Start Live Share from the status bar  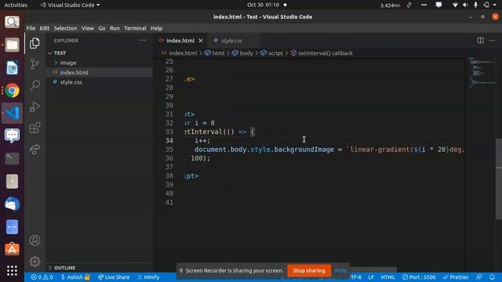pyautogui.click(x=114, y=277)
